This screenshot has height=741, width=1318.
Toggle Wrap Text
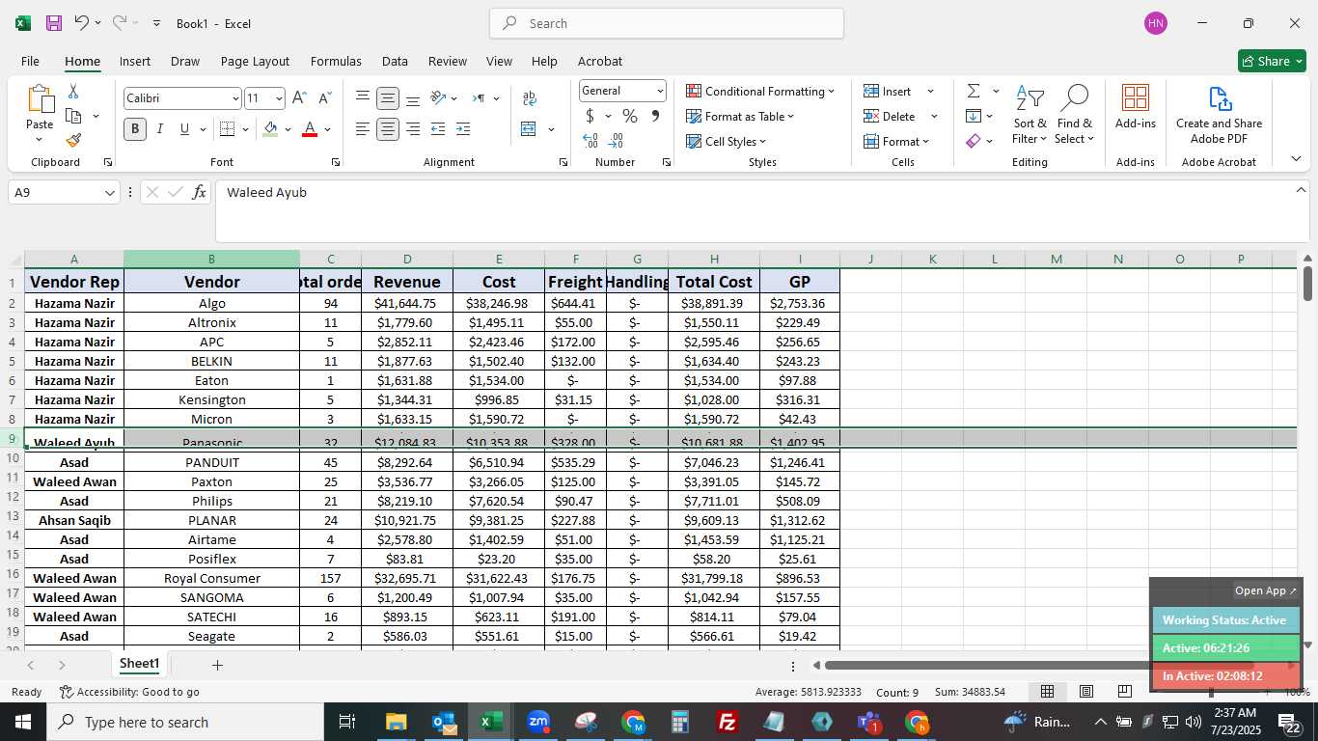(529, 98)
